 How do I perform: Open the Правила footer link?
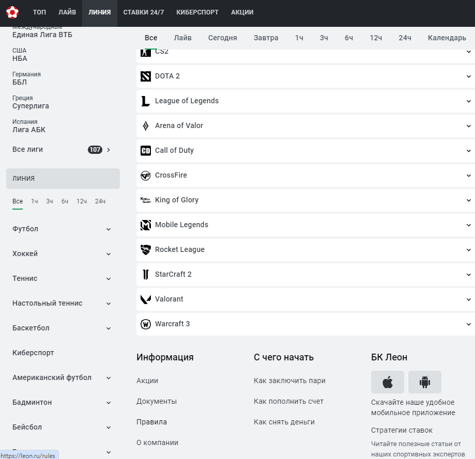click(x=151, y=422)
